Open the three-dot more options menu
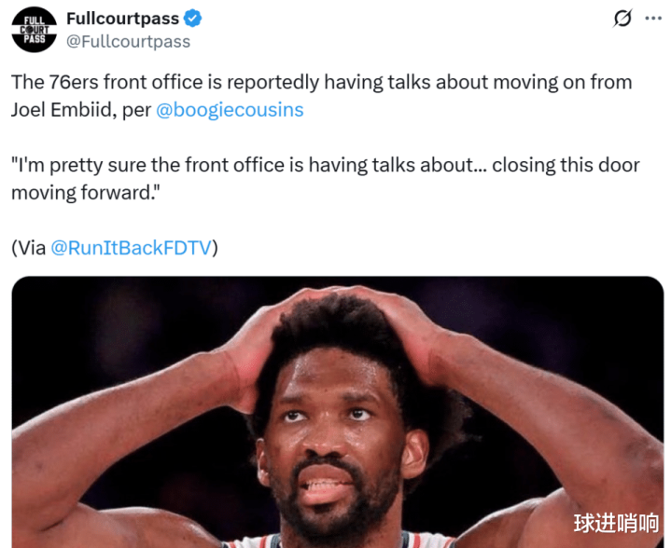The width and height of the screenshot is (671, 548). point(653,19)
